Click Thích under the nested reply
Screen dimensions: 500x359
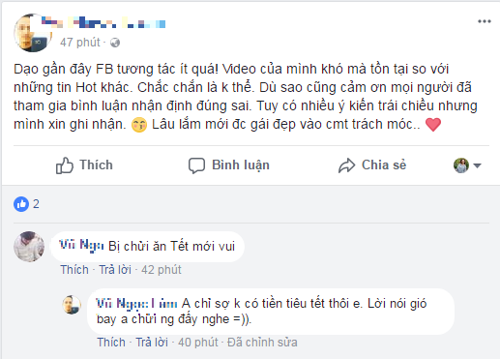(111, 343)
